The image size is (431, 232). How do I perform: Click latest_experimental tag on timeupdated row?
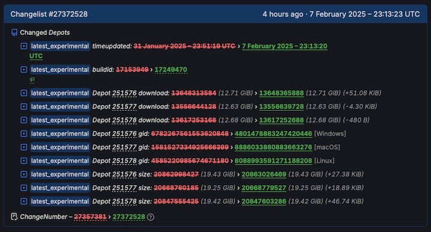tap(60, 46)
